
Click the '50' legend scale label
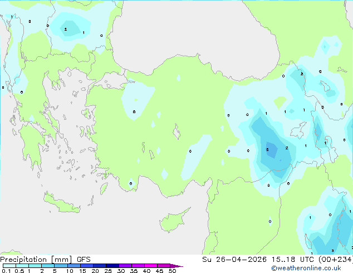click(x=172, y=271)
